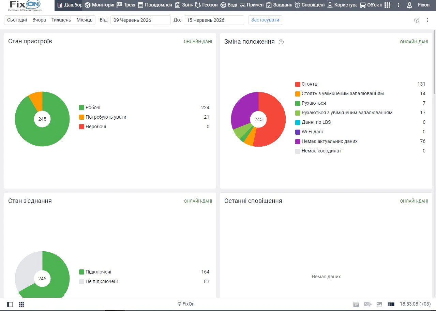This screenshot has width=436, height=311.
Task: Select the Тиждень period option
Action: click(x=61, y=20)
